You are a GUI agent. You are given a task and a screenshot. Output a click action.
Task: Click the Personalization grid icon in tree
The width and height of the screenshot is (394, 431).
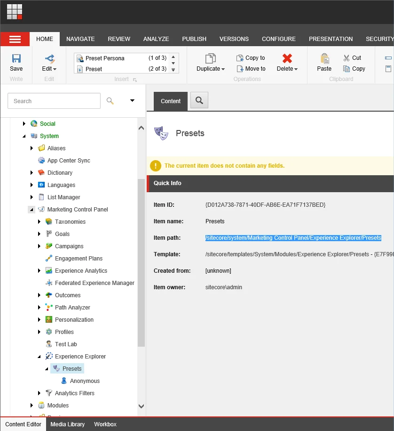point(49,319)
